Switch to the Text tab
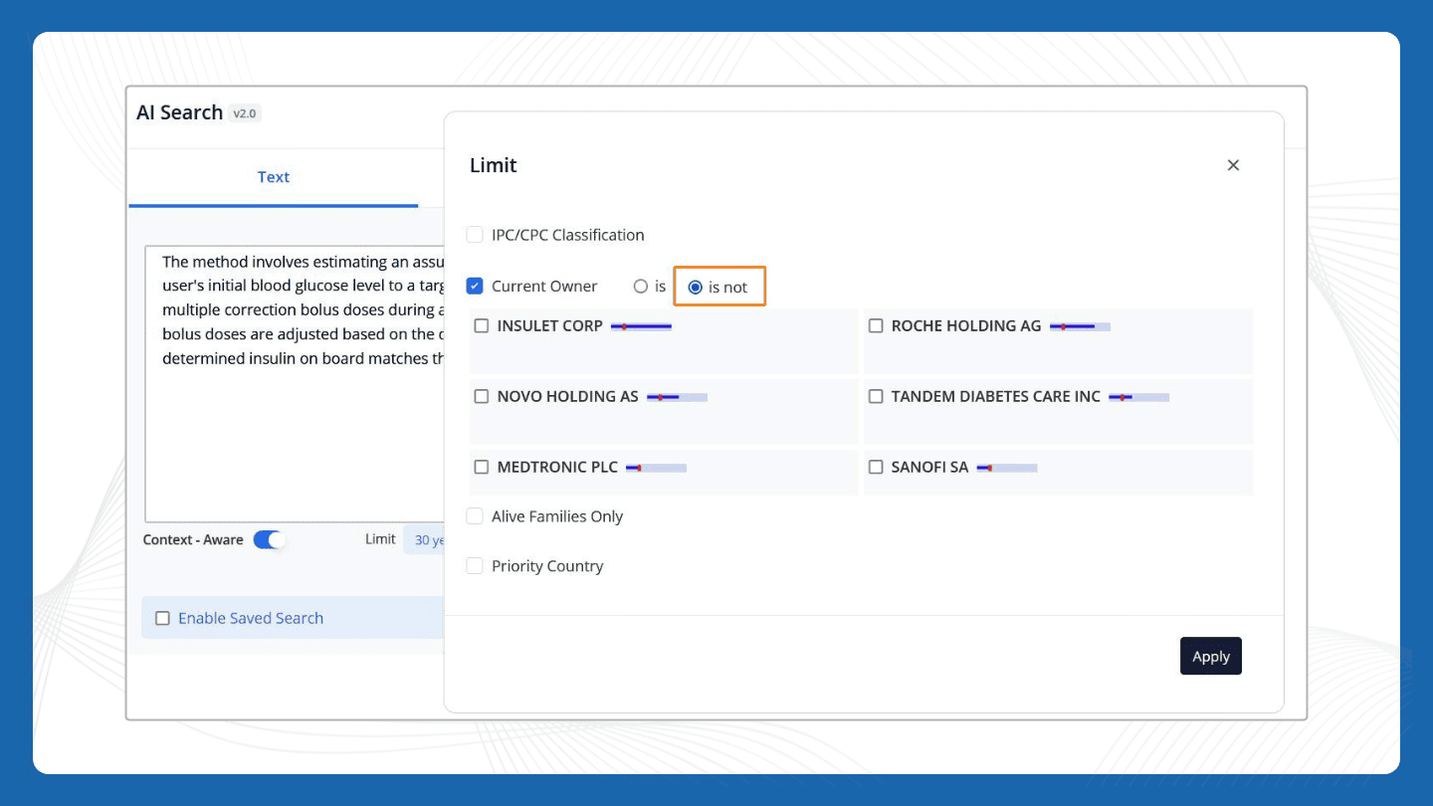The image size is (1433, 806). tap(274, 177)
